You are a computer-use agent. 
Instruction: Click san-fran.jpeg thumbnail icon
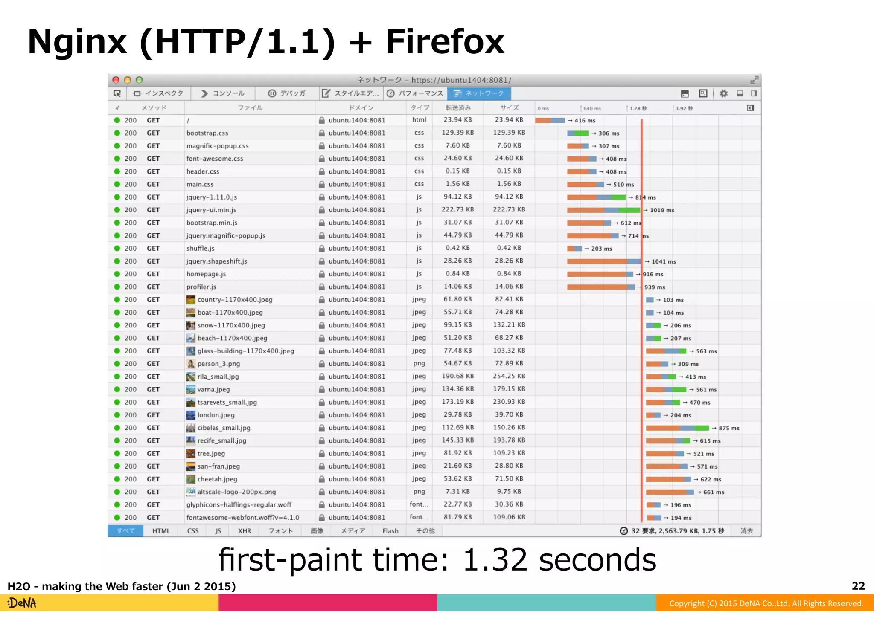191,466
